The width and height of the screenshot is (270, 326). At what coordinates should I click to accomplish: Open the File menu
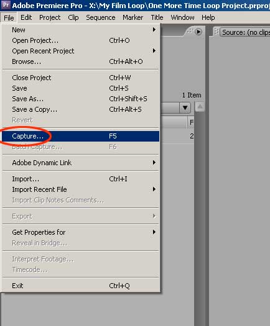click(x=9, y=17)
